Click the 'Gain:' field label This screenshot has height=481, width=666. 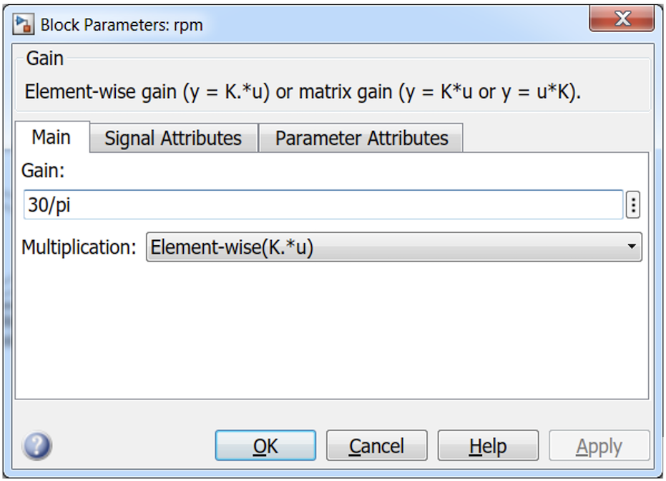[41, 172]
